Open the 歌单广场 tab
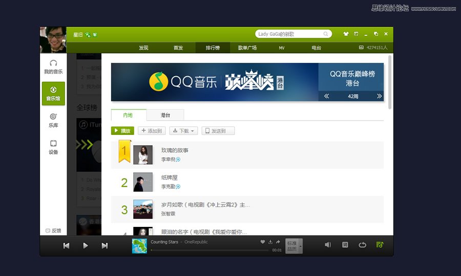 (247, 48)
